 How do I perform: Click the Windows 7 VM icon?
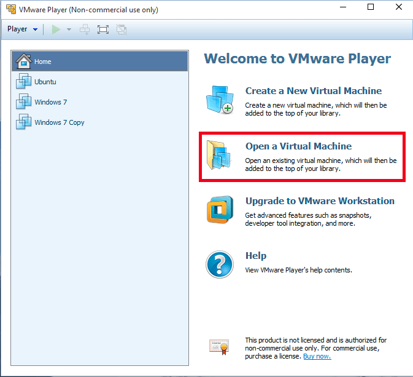tap(24, 101)
